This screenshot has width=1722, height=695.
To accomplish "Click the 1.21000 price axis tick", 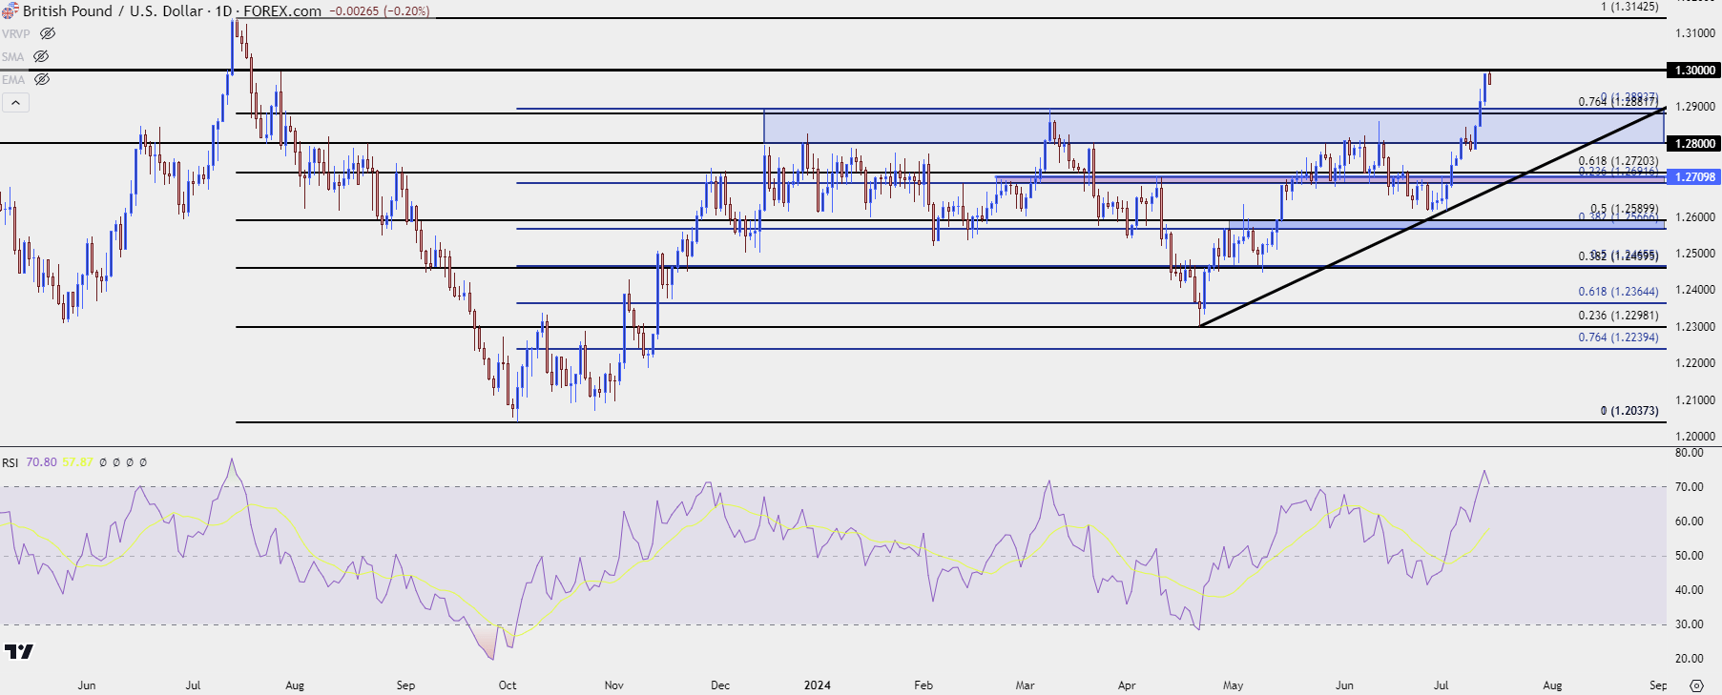I will click(1695, 400).
